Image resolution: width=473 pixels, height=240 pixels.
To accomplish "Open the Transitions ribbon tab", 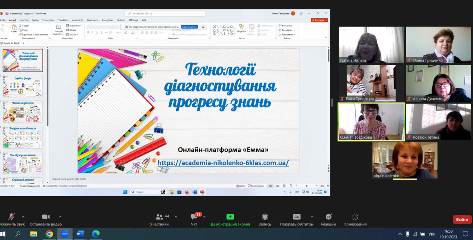I will 63,20.
